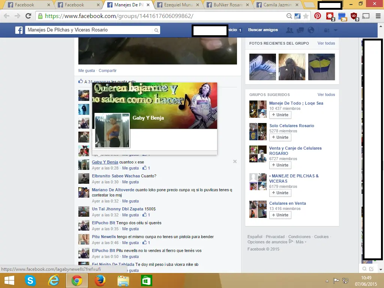Expand the 'Más' options in the footer
The width and height of the screenshot is (384, 288).
coord(300,242)
